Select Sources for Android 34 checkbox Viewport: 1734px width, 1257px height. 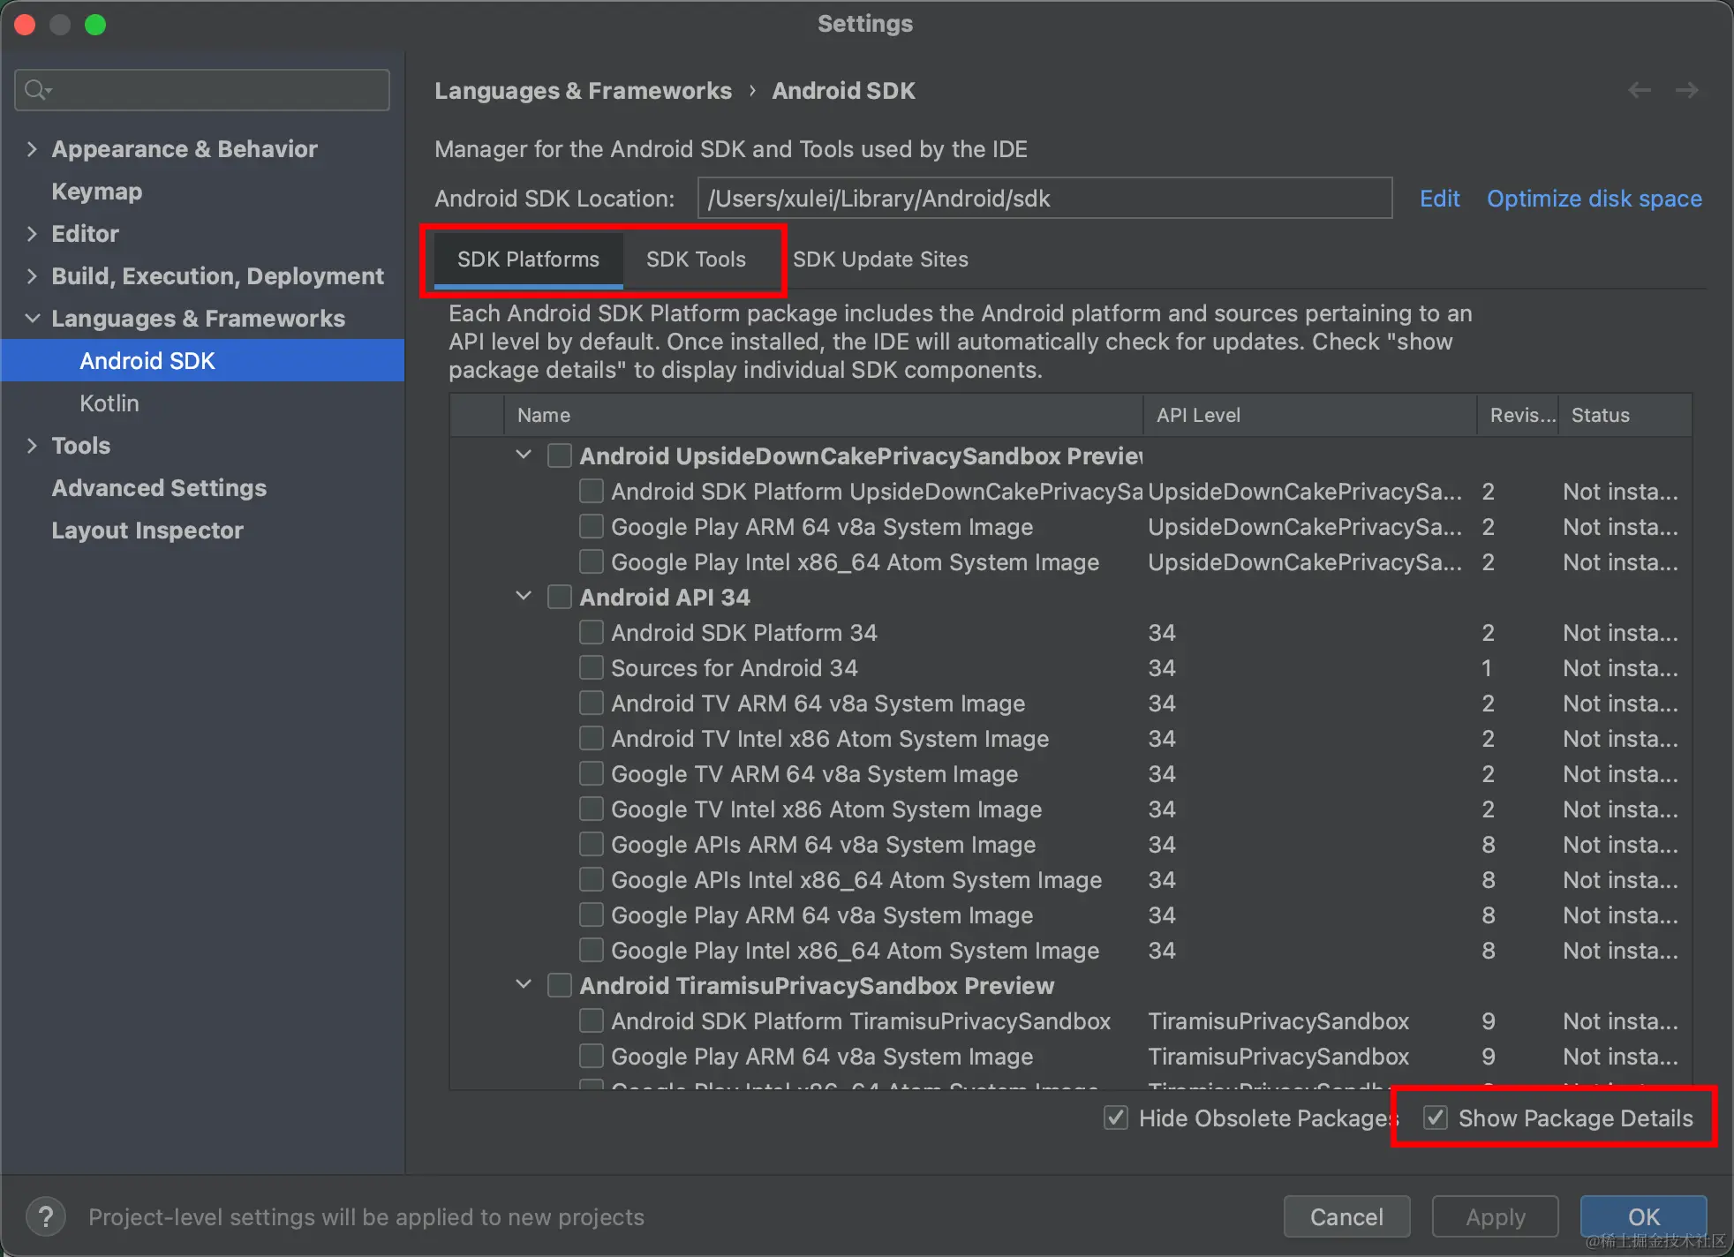[591, 667]
